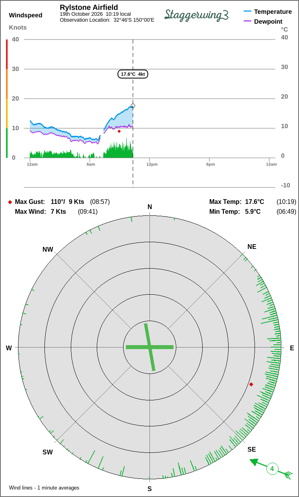Click the E compass label
The width and height of the screenshot is (299, 497).
click(x=292, y=348)
